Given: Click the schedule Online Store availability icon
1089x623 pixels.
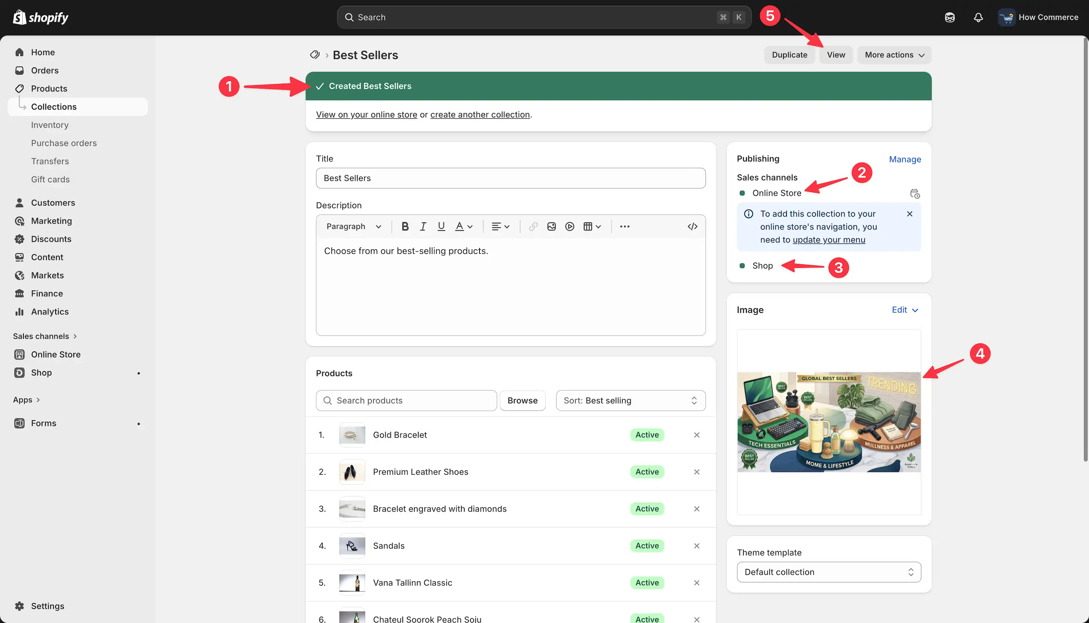Looking at the screenshot, I should tap(914, 193).
